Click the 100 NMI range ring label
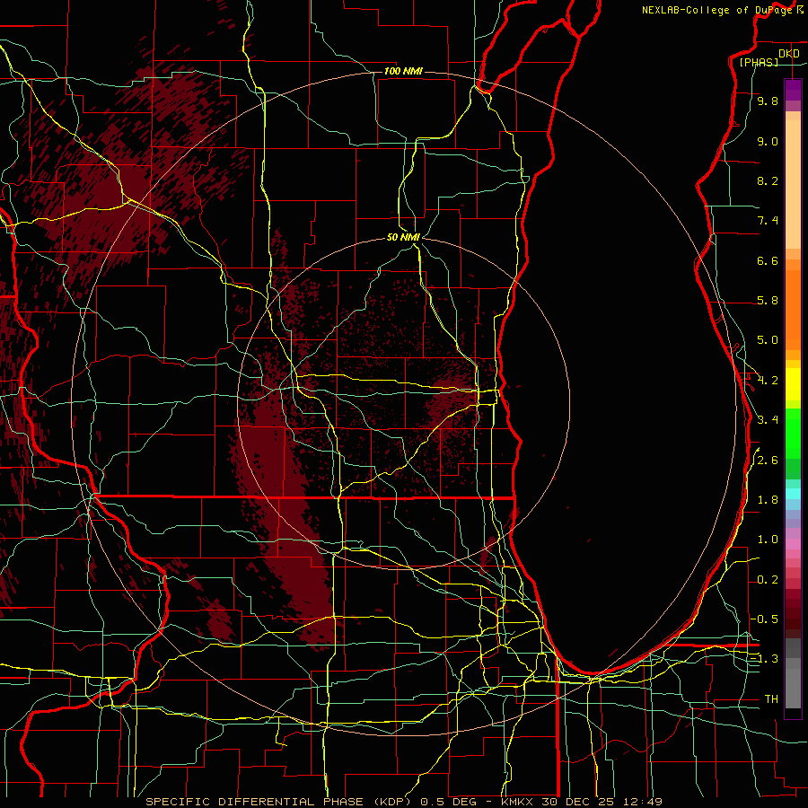Screen dimensions: 808x808 (403, 71)
